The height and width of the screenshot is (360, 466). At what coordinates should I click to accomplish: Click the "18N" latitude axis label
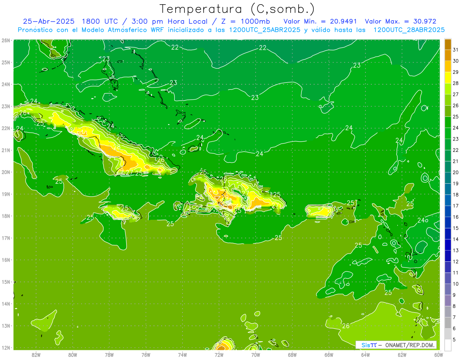[6, 216]
